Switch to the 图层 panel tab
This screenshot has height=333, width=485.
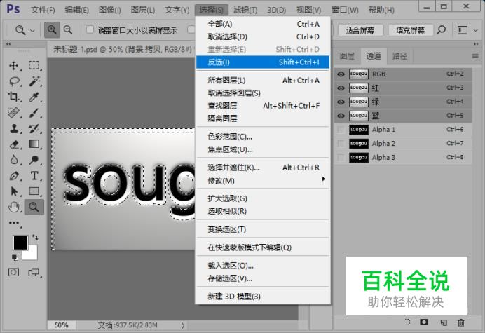pos(347,56)
